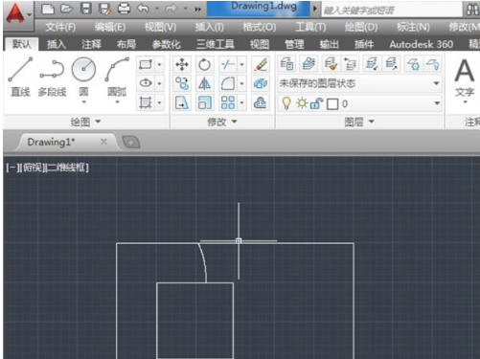The height and width of the screenshot is (359, 480).
Task: Toggle layer 0 lock icon
Action: coord(316,103)
